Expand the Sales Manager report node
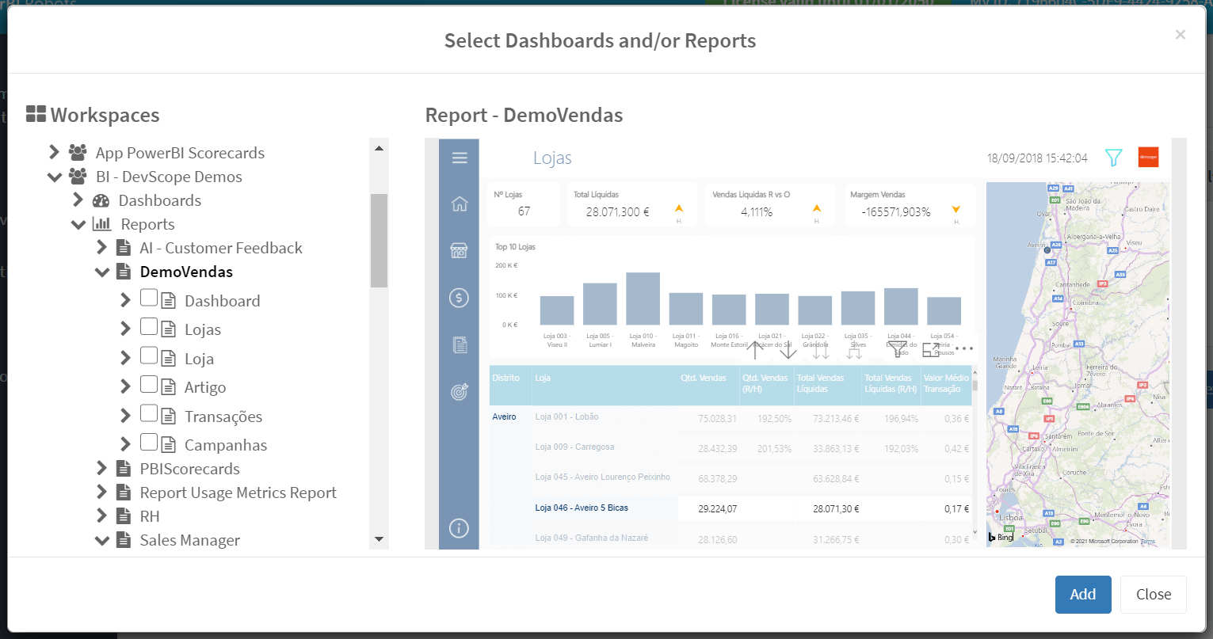The image size is (1213, 639). pos(102,540)
